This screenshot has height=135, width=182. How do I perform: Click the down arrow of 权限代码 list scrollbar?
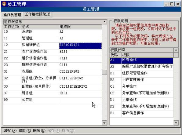[176, 123]
